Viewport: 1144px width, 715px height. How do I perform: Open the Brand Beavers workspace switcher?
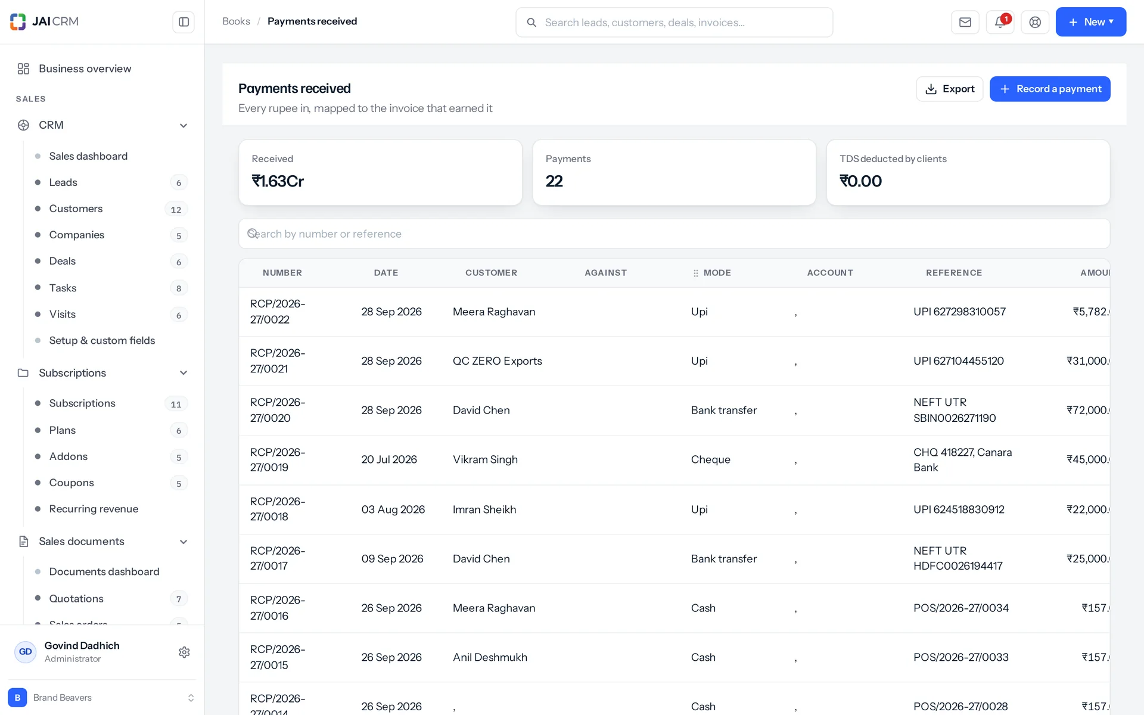102,698
